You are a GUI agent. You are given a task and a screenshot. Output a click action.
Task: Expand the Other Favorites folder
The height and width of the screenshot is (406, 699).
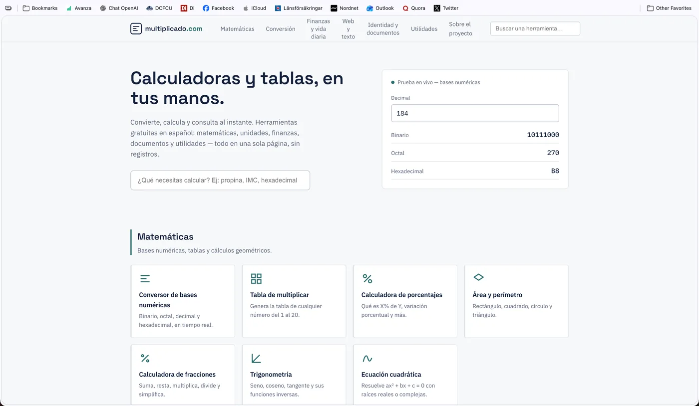click(x=669, y=8)
